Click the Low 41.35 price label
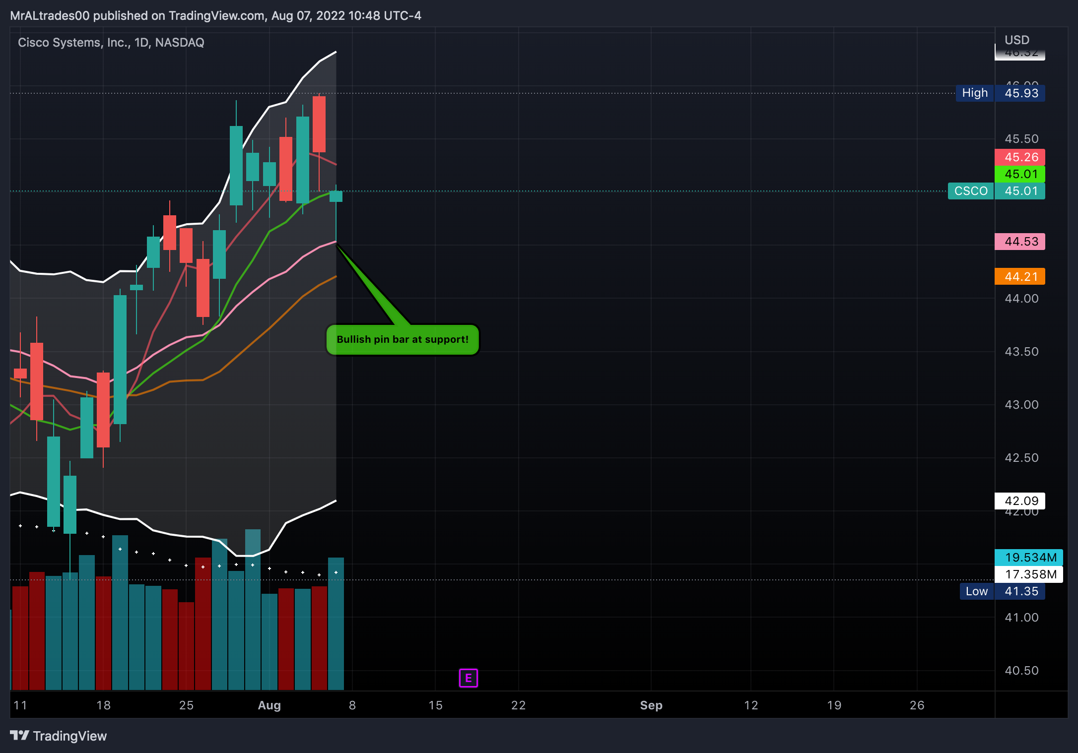Screen dimensions: 1078x753 [1002, 591]
